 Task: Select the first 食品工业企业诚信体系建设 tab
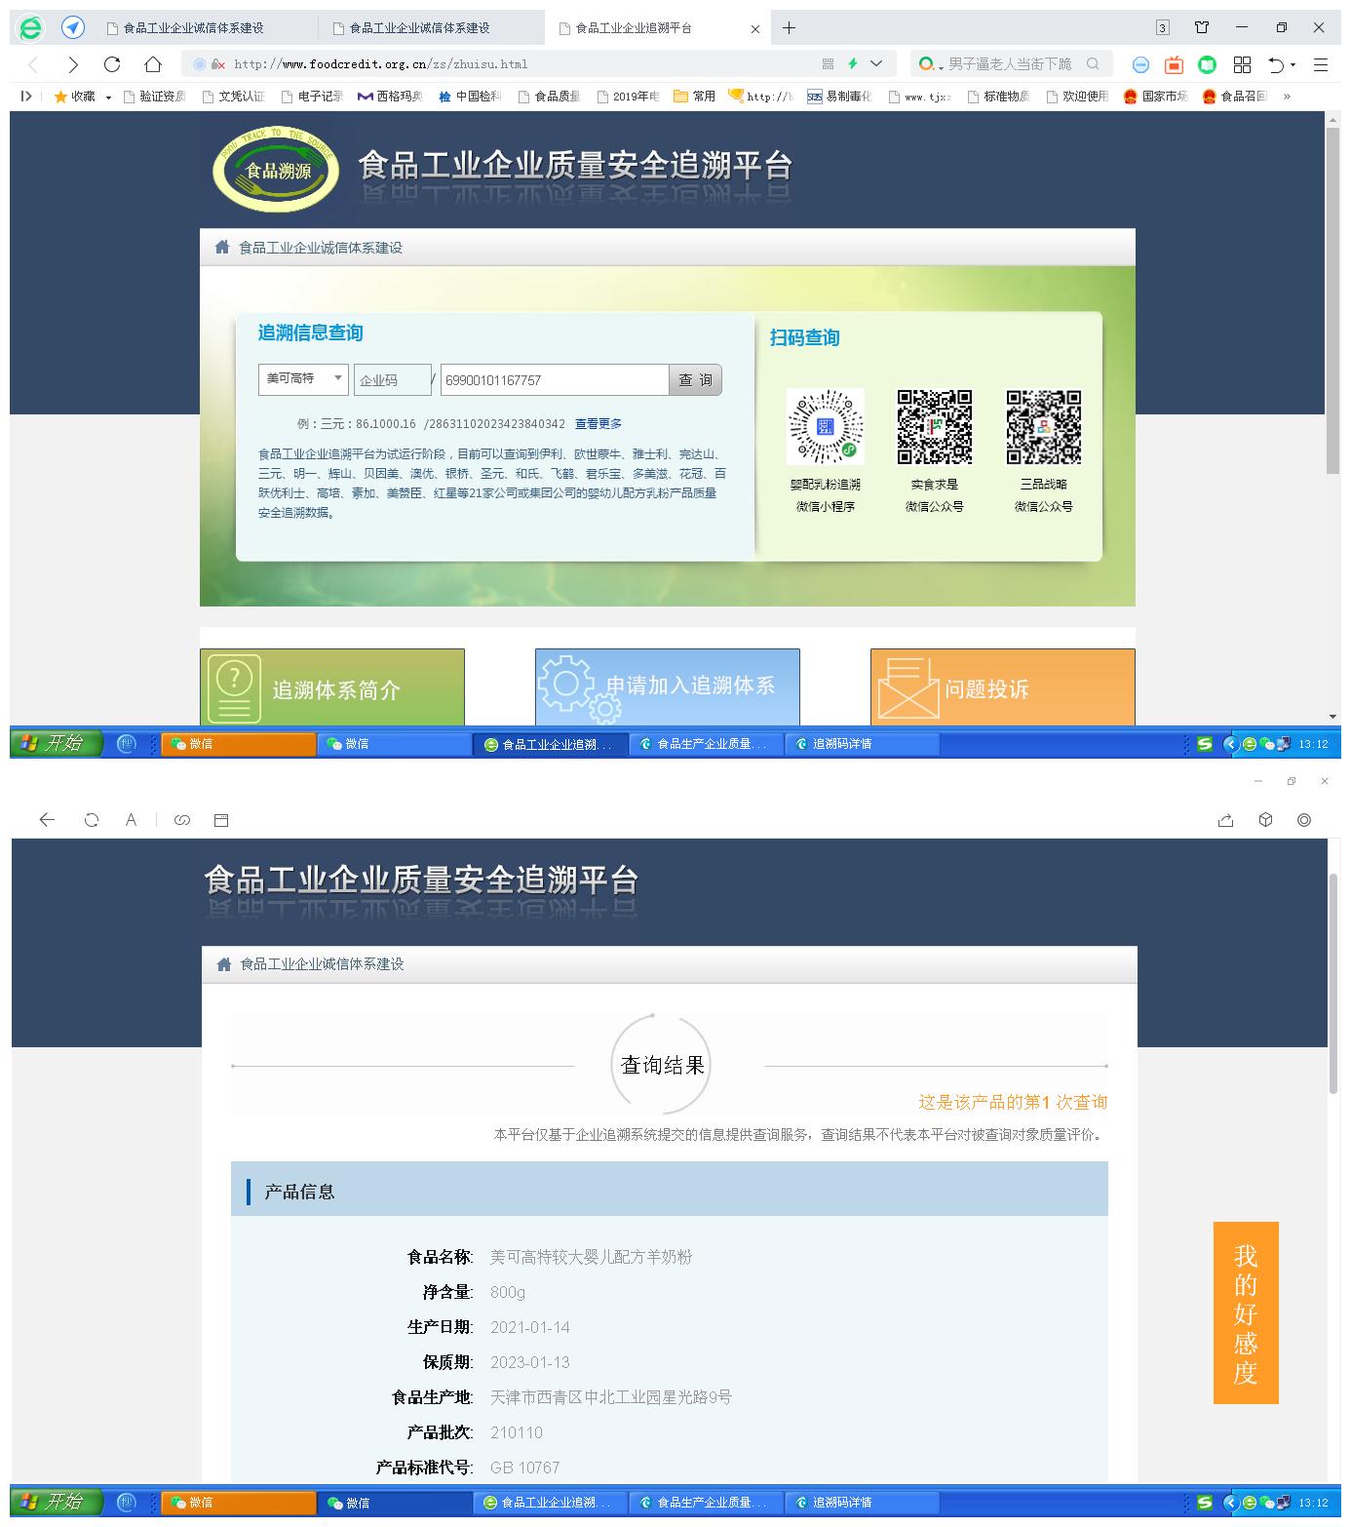tap(195, 28)
